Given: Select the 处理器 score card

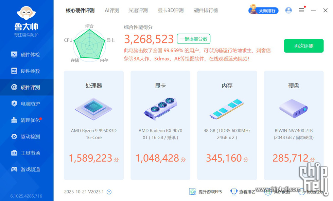Looking at the screenshot, I should pyautogui.click(x=94, y=125).
